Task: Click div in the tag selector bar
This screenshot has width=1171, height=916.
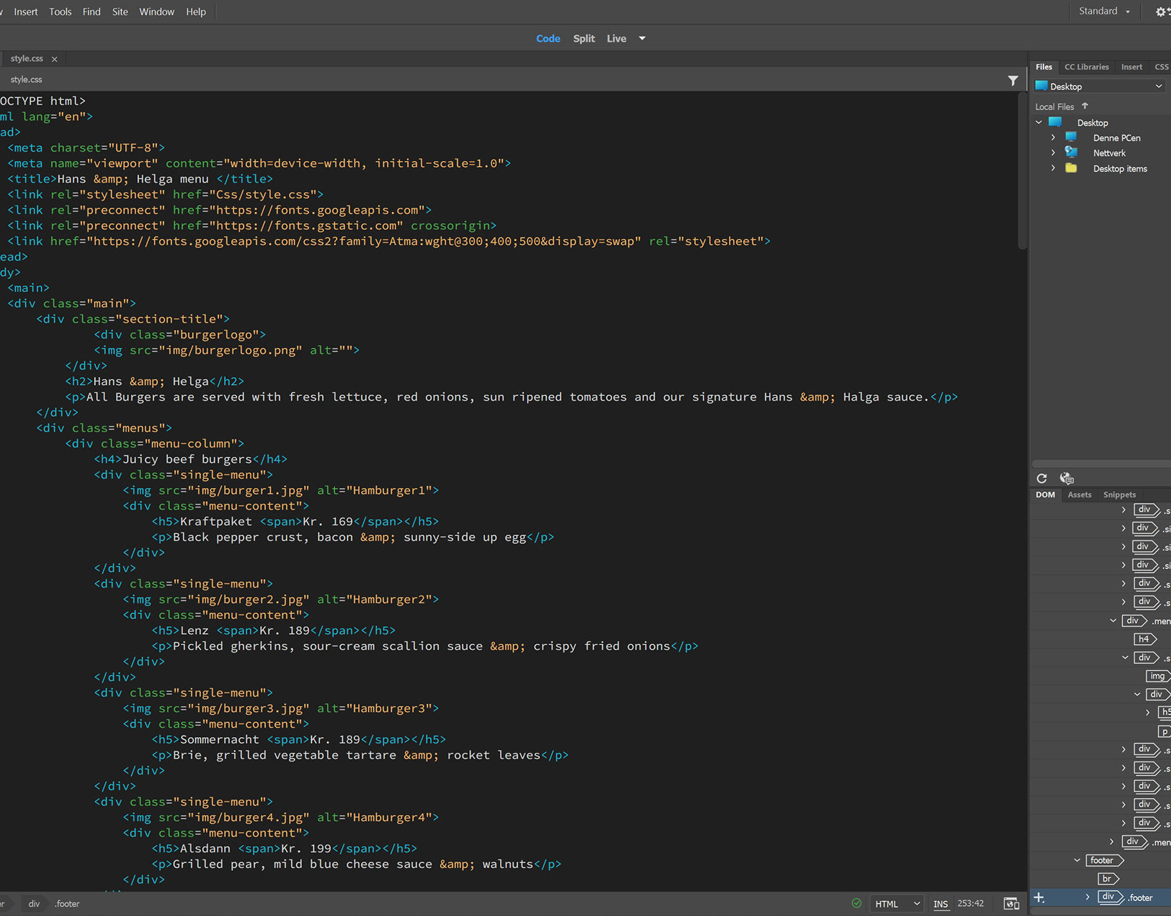Action: tap(34, 904)
